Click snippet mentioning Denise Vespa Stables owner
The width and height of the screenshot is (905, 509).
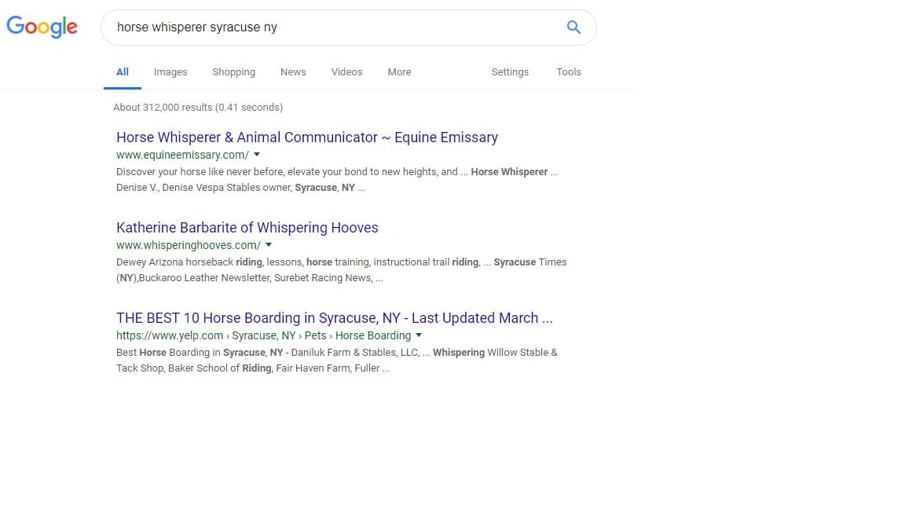337,179
